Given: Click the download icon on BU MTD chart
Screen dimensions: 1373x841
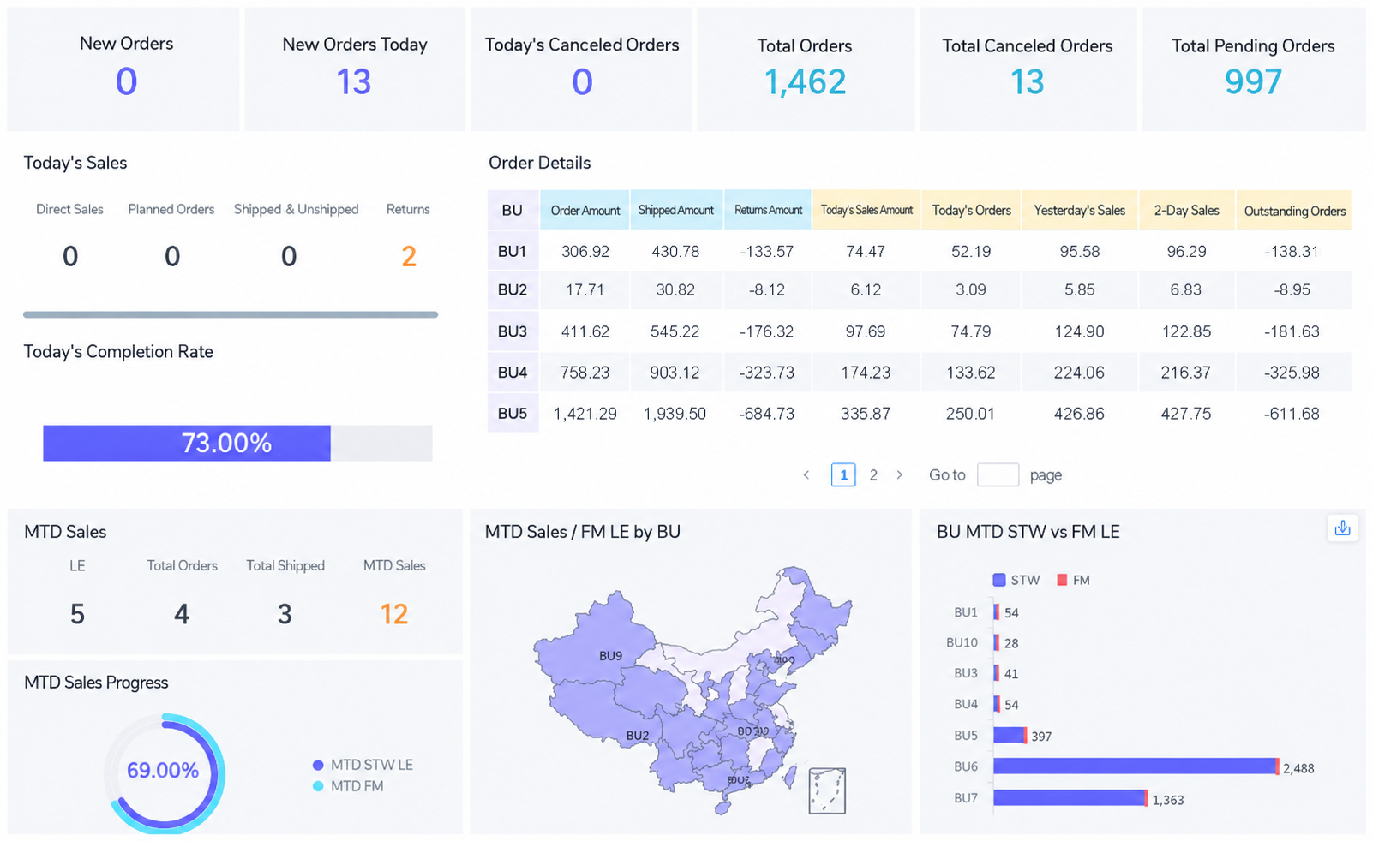Looking at the screenshot, I should coord(1342,528).
